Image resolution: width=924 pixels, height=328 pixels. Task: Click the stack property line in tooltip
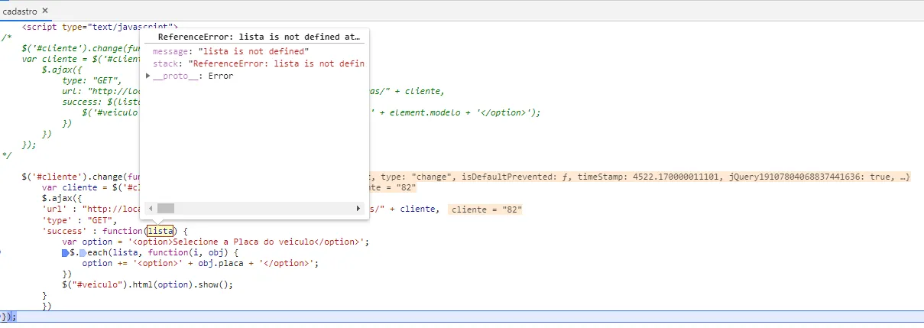258,64
